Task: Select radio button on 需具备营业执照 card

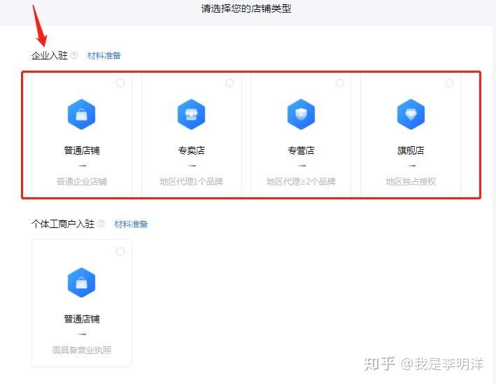Action: coord(120,252)
